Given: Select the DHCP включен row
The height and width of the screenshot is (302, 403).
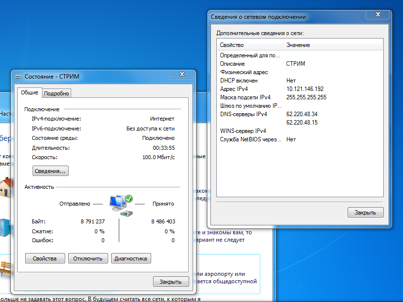Looking at the screenshot, I should coord(300,81).
